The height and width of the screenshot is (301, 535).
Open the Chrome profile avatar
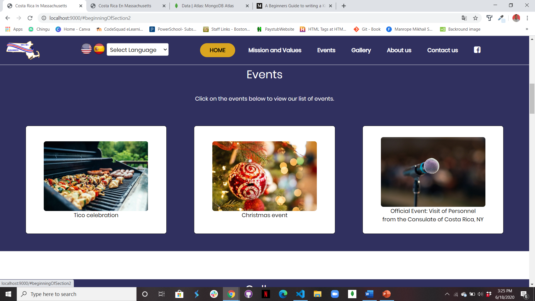tap(516, 18)
